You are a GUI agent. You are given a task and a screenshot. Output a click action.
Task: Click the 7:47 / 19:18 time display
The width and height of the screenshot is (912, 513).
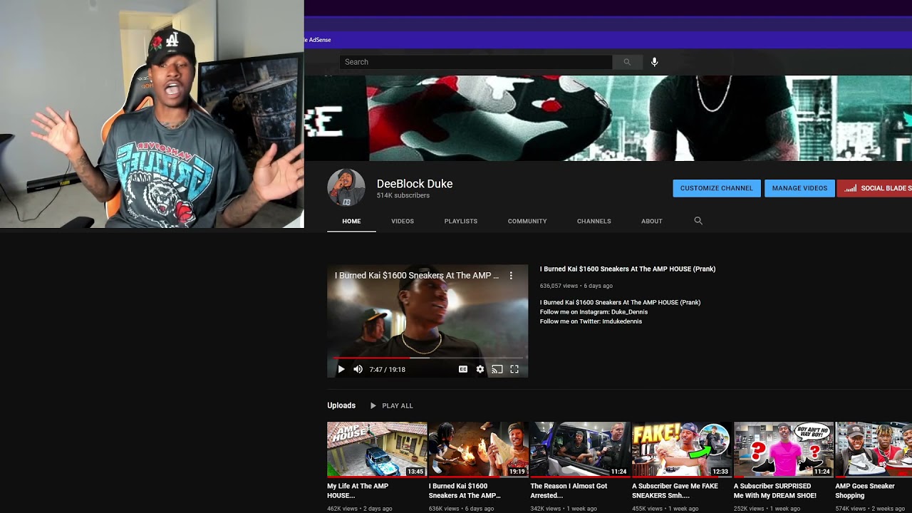pyautogui.click(x=388, y=369)
